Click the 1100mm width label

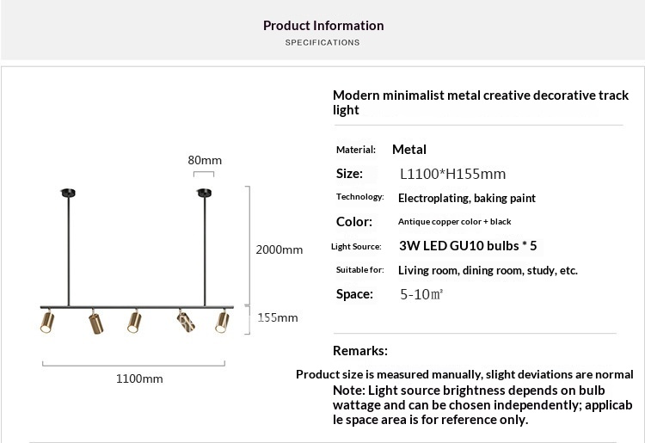pyautogui.click(x=139, y=378)
